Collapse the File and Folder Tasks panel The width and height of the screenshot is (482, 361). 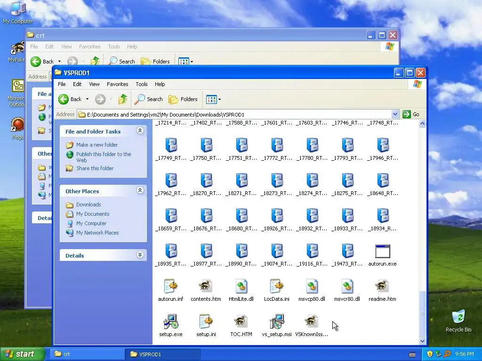click(140, 131)
